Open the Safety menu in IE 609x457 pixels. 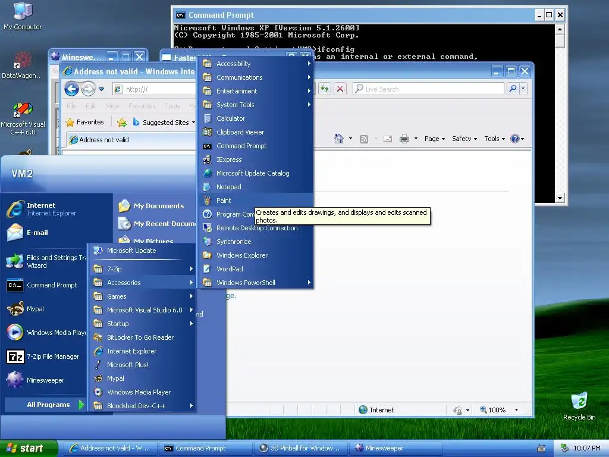point(464,139)
